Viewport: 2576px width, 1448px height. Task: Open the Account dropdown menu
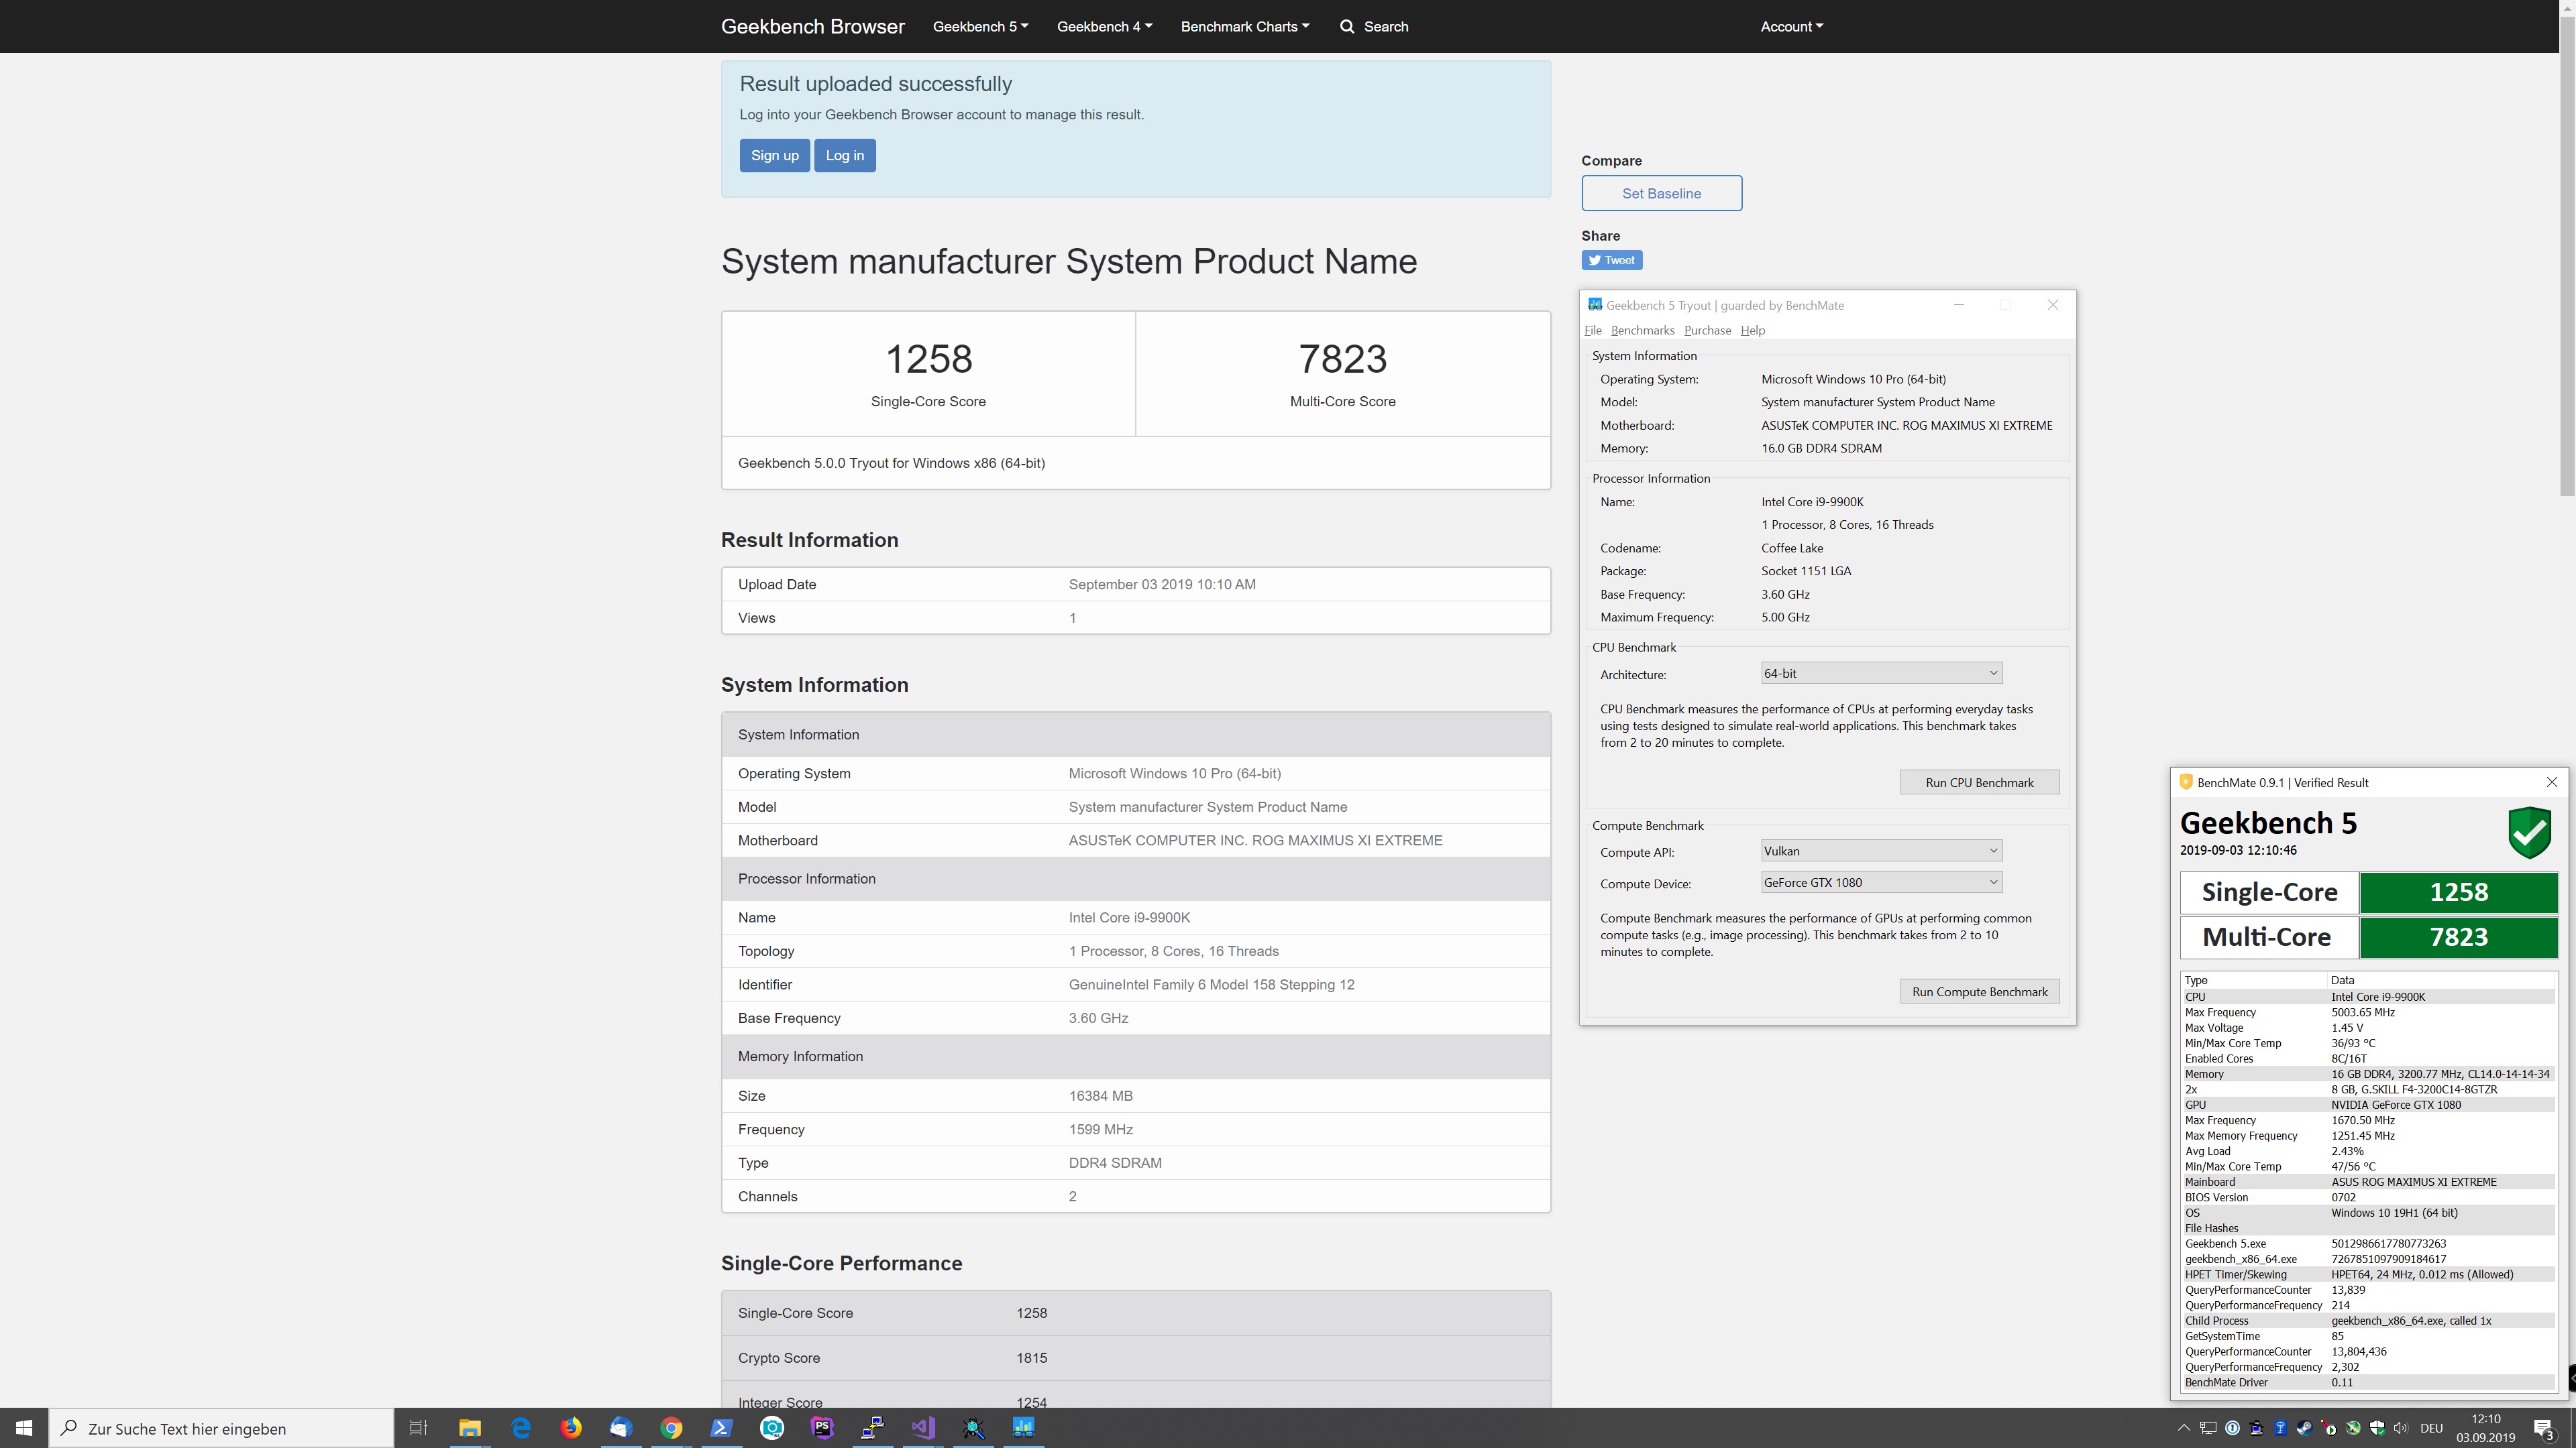[1791, 26]
